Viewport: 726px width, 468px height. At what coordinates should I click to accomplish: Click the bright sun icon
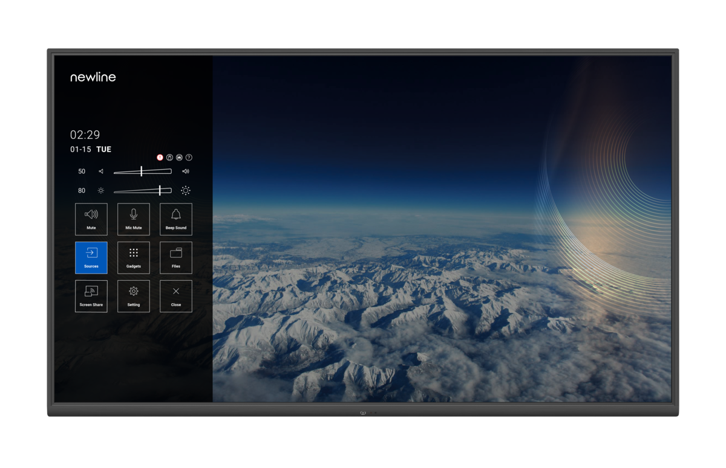click(x=185, y=190)
